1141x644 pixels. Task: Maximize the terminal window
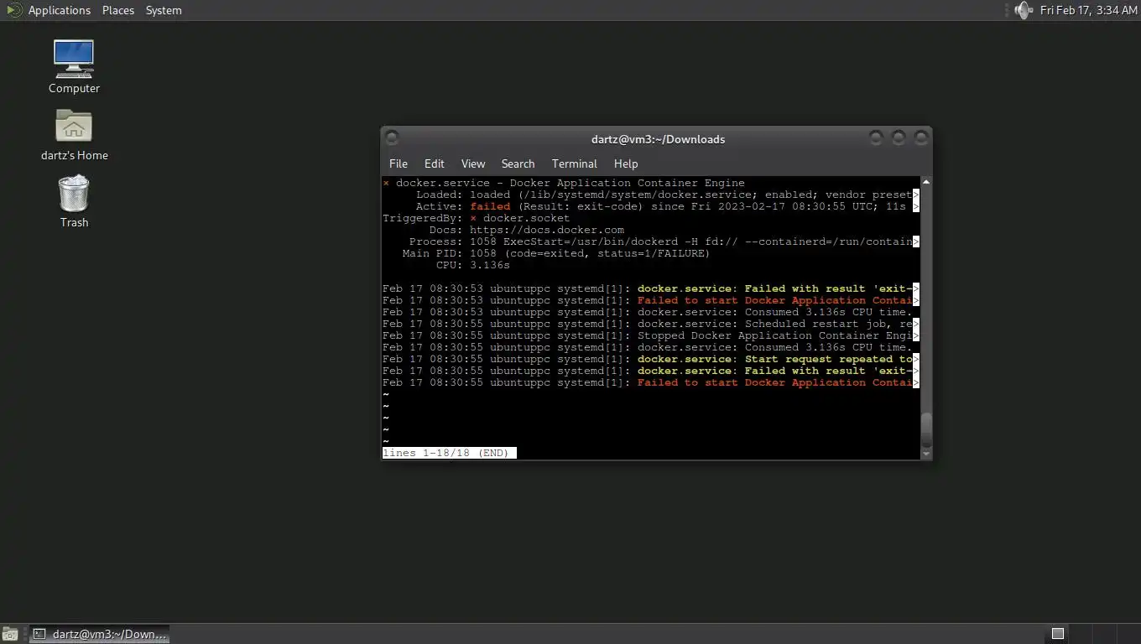tap(899, 138)
